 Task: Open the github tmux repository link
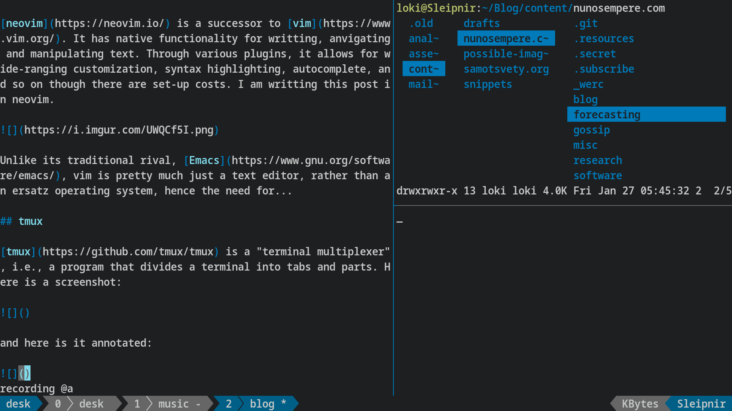pyautogui.click(x=128, y=252)
